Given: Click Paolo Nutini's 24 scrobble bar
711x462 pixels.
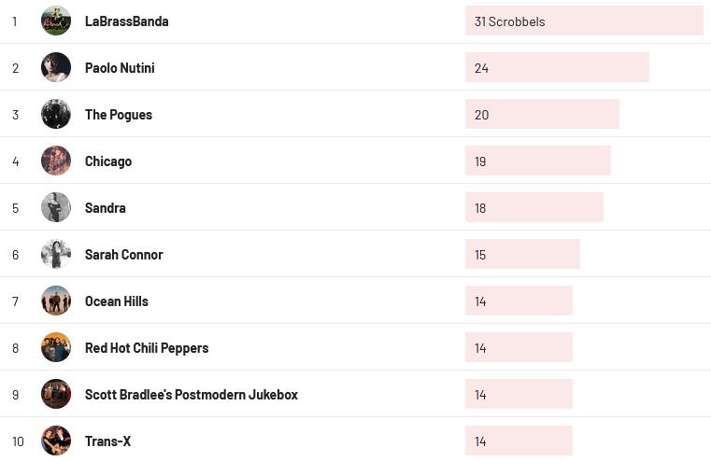Looking at the screenshot, I should 557,67.
